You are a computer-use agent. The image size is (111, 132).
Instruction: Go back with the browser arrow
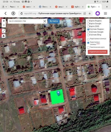pos(5,13)
